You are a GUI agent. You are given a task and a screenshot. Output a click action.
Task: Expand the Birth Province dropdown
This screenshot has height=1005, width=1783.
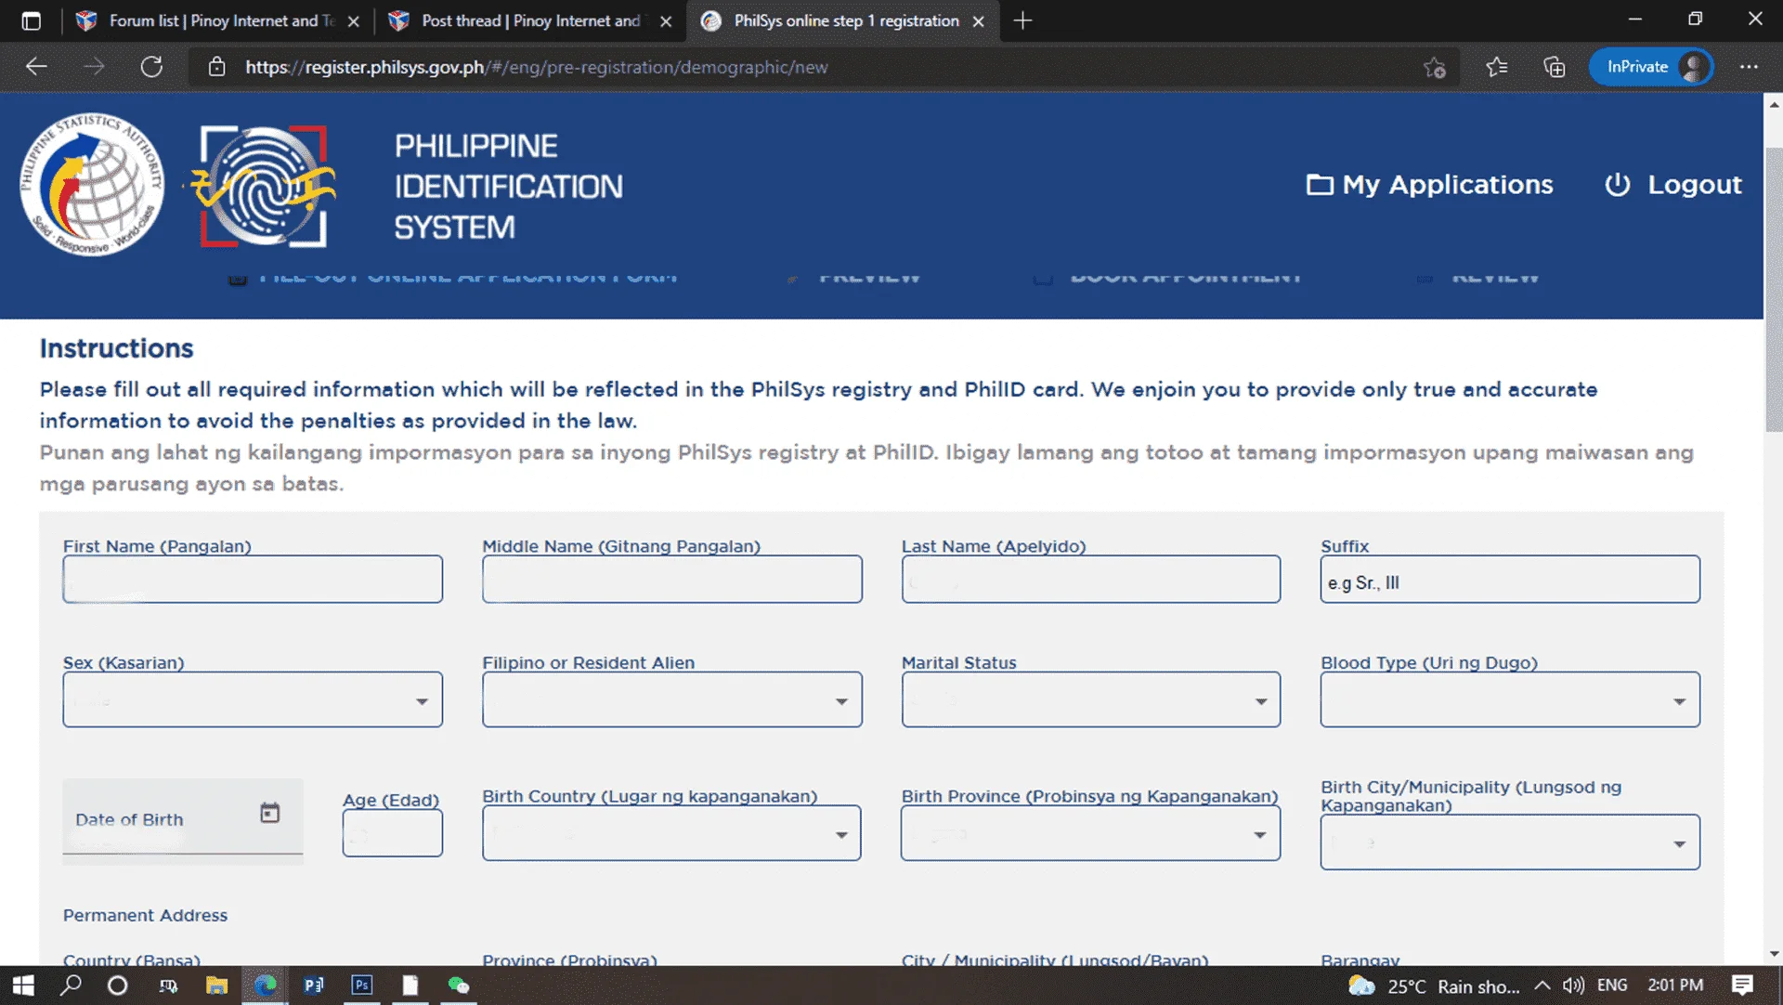tap(1090, 833)
